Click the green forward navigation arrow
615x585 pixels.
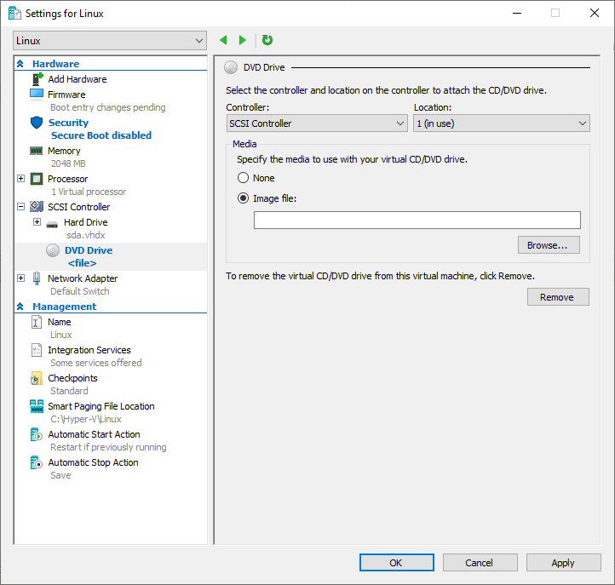pos(243,40)
